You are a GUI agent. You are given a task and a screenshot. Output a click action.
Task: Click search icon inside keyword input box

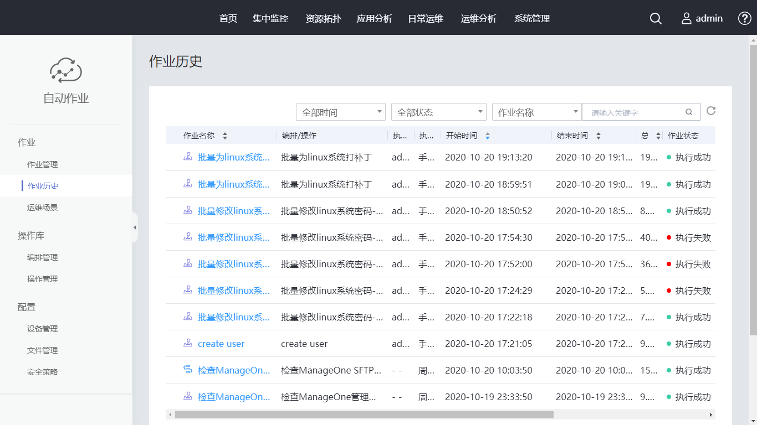[x=689, y=112]
